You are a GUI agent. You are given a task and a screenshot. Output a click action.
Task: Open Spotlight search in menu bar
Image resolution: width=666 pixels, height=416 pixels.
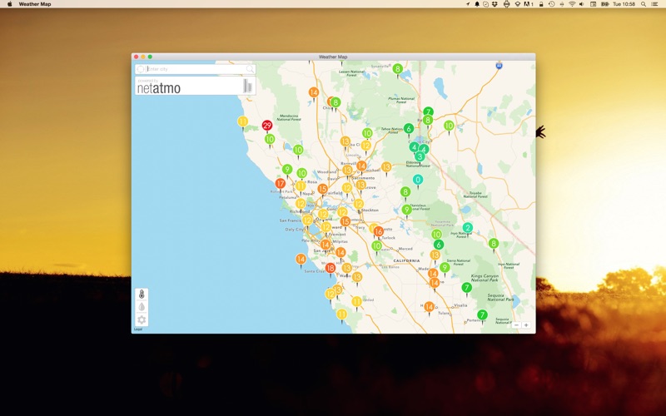coord(644,4)
